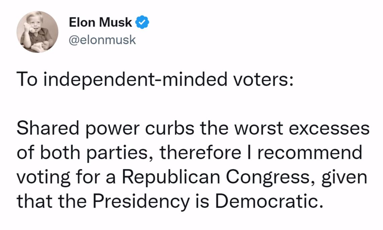Click the word 'recommend' in the tweet
Viewport: 383px width, 230px height.
click(310, 152)
